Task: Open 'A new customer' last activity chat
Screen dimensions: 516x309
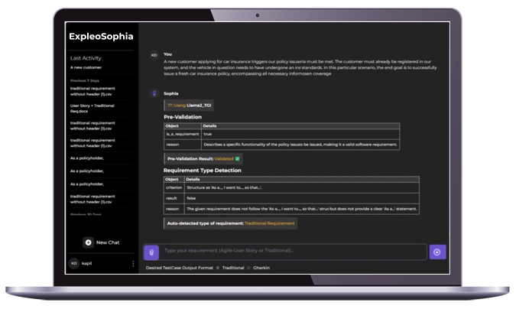Action: pyautogui.click(x=86, y=67)
